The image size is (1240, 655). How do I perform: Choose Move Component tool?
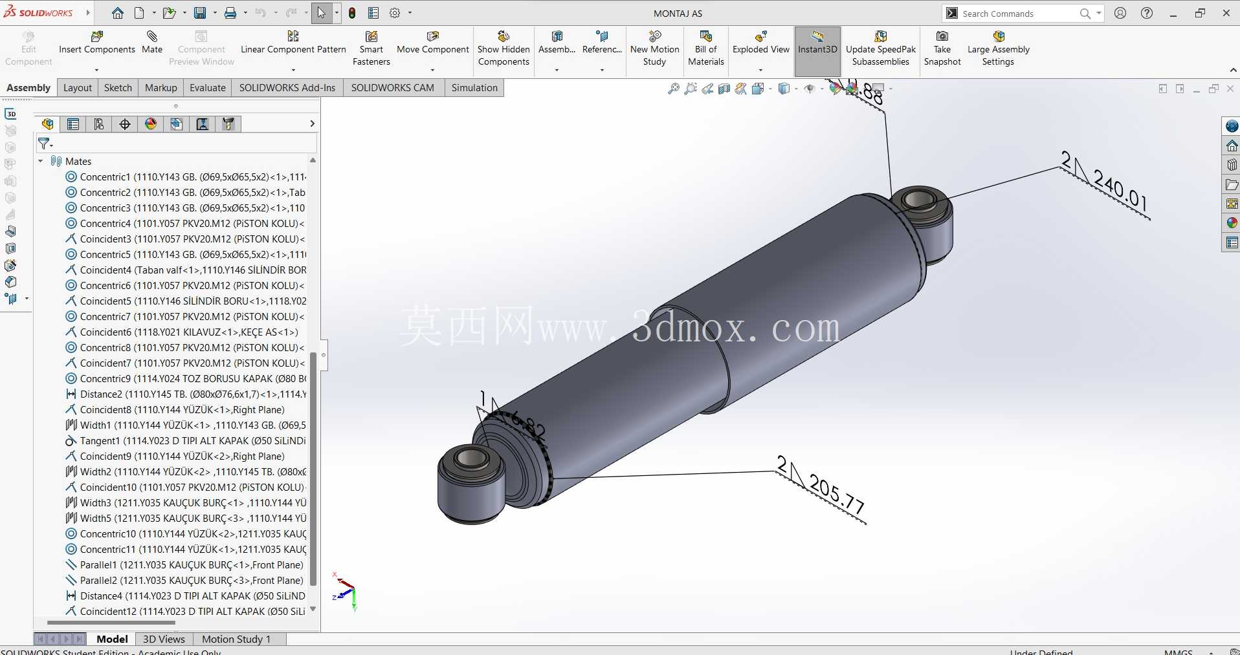coord(433,43)
